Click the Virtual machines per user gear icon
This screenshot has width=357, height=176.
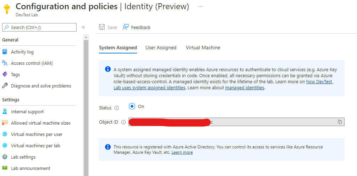(5, 134)
